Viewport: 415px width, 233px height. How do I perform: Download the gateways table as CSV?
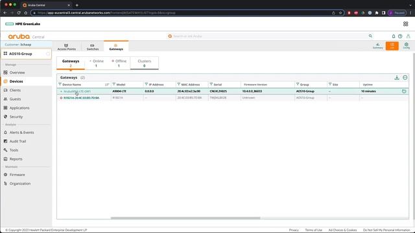click(x=397, y=78)
